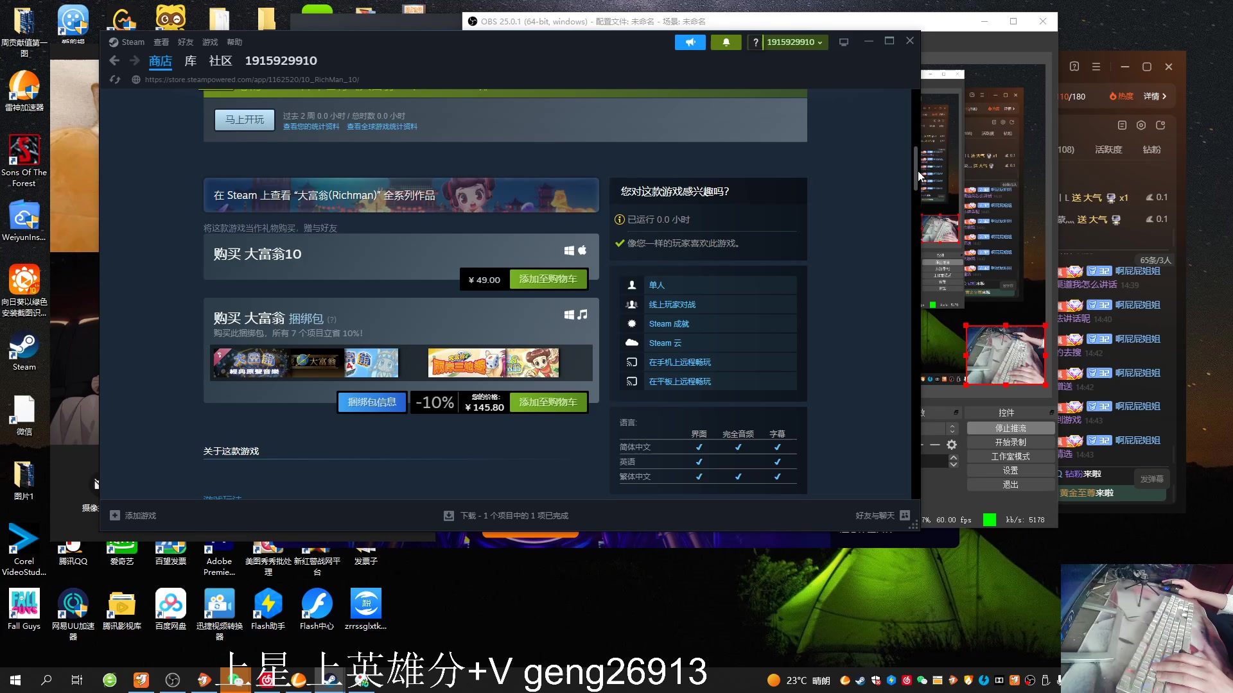Open Friends & Chat icon in Steam footer
The height and width of the screenshot is (693, 1233).
(905, 515)
